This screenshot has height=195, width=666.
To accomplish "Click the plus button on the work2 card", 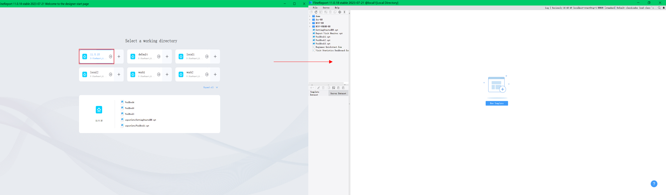I will coord(215,75).
